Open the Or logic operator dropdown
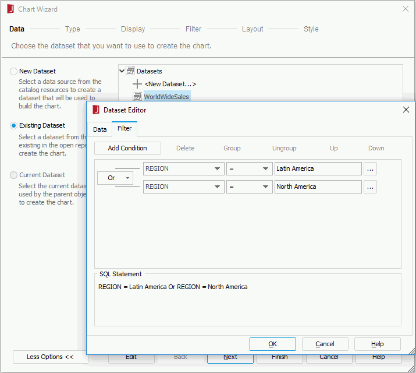416x373 pixels. coord(115,178)
